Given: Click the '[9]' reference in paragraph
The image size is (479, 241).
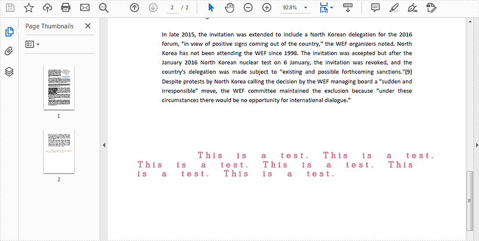Looking at the screenshot, I should pyautogui.click(x=408, y=72).
